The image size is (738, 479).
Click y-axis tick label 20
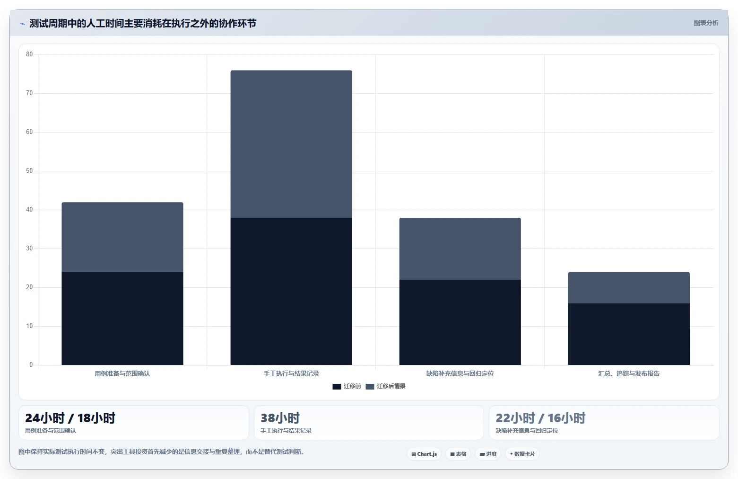[x=29, y=287]
